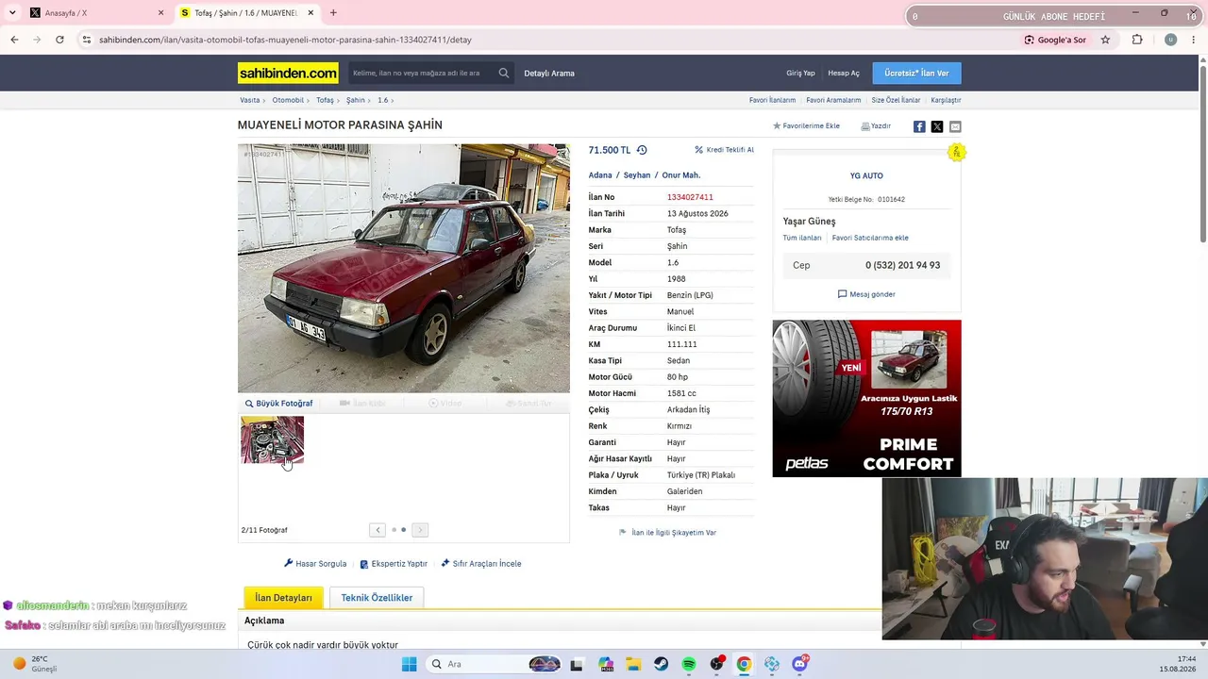Open Chrome three-dot menu
This screenshot has height=679, width=1208.
tap(1193, 40)
